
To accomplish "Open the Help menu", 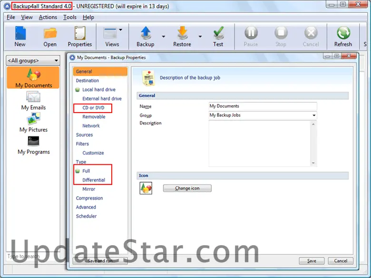I will 88,17.
